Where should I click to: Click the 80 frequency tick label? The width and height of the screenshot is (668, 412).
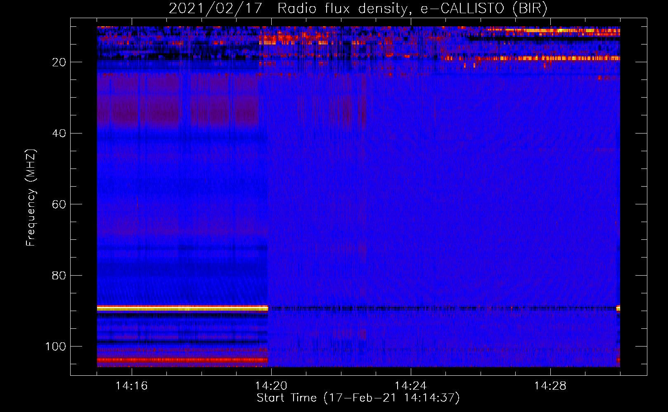click(59, 275)
